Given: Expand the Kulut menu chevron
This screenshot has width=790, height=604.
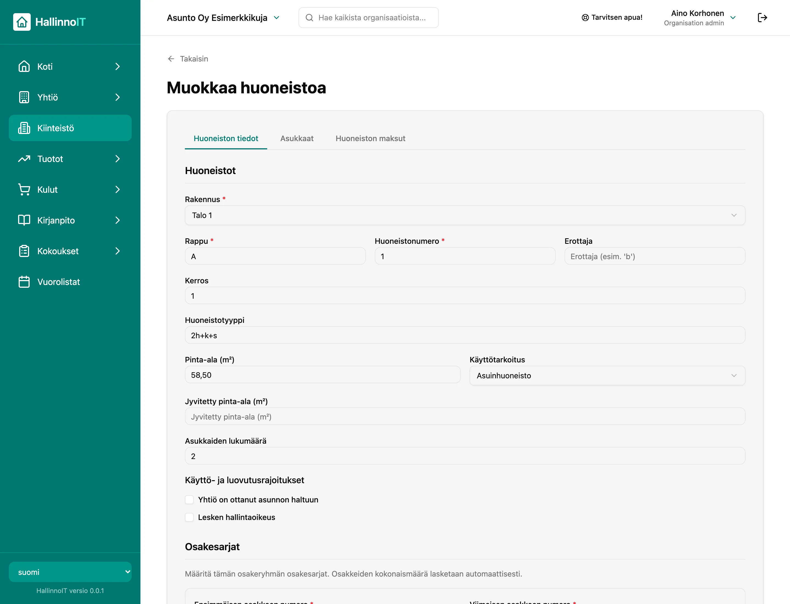Looking at the screenshot, I should 117,189.
